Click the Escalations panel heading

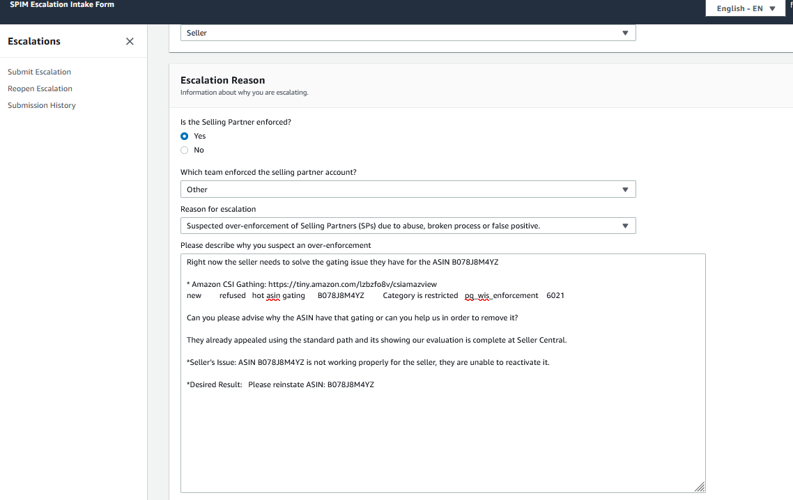click(x=34, y=42)
